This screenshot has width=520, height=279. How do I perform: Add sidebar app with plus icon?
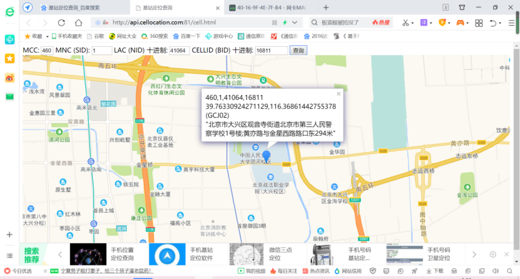(9, 235)
